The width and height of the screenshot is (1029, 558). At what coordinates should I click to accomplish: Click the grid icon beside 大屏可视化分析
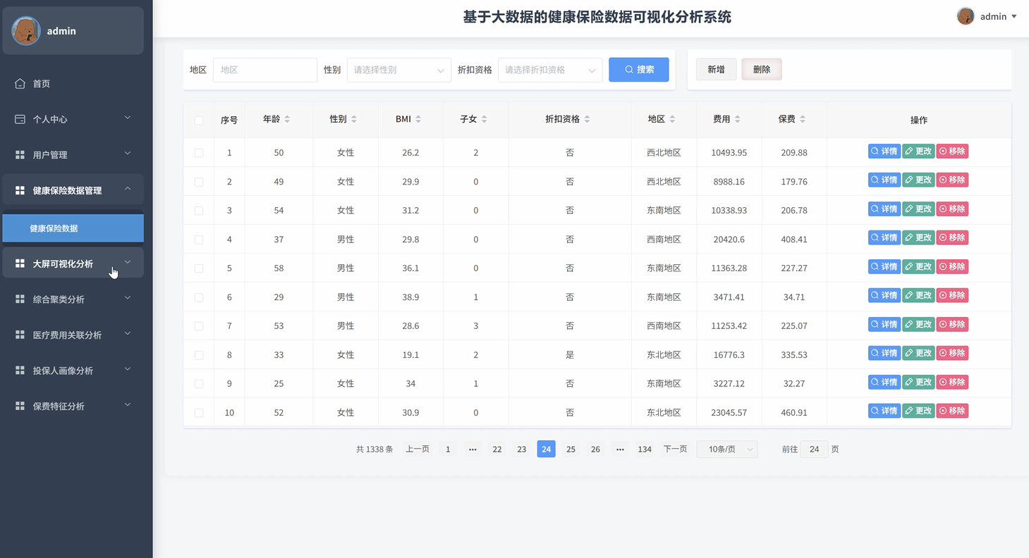pos(20,263)
